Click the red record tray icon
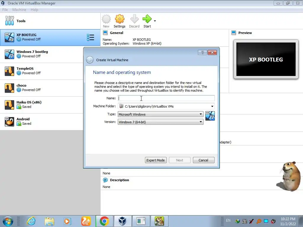Screen dimensions: 303x227 point(273,221)
